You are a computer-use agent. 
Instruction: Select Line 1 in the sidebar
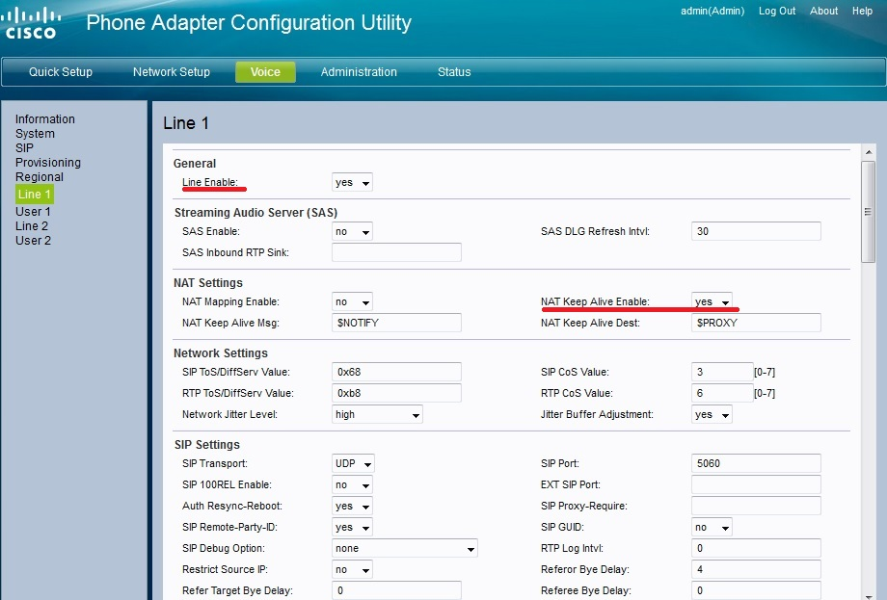35,195
